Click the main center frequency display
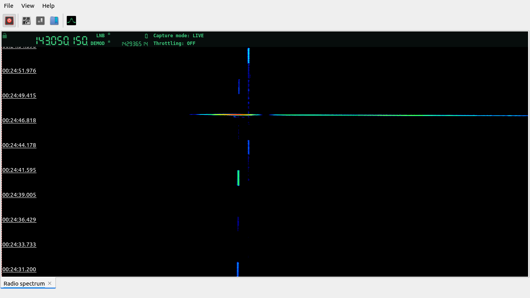The image size is (530, 298). [62, 41]
